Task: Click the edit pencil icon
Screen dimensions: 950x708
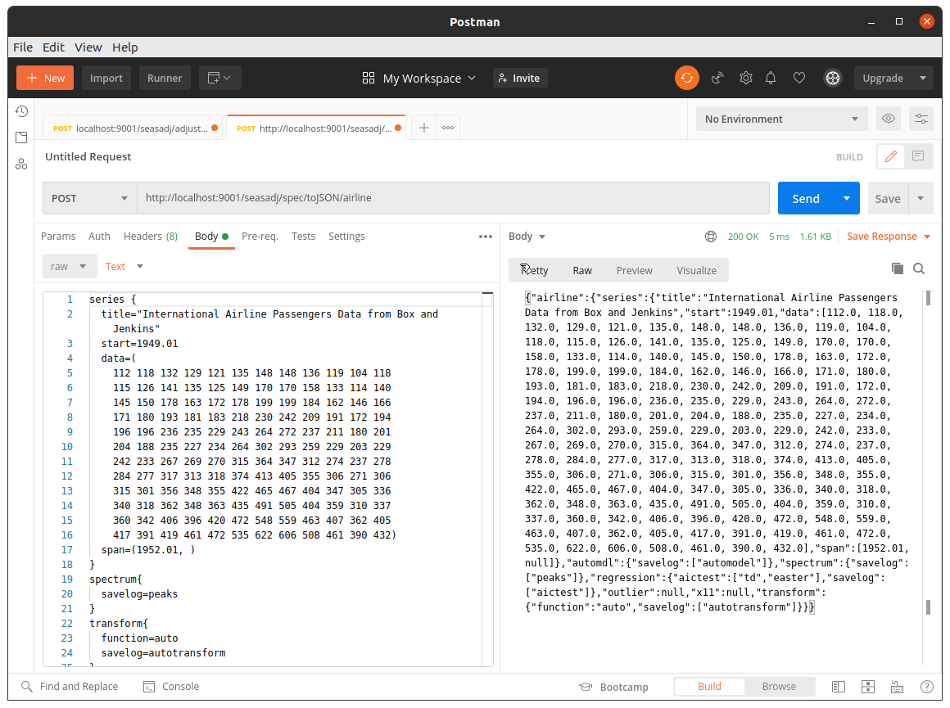Action: (x=891, y=157)
